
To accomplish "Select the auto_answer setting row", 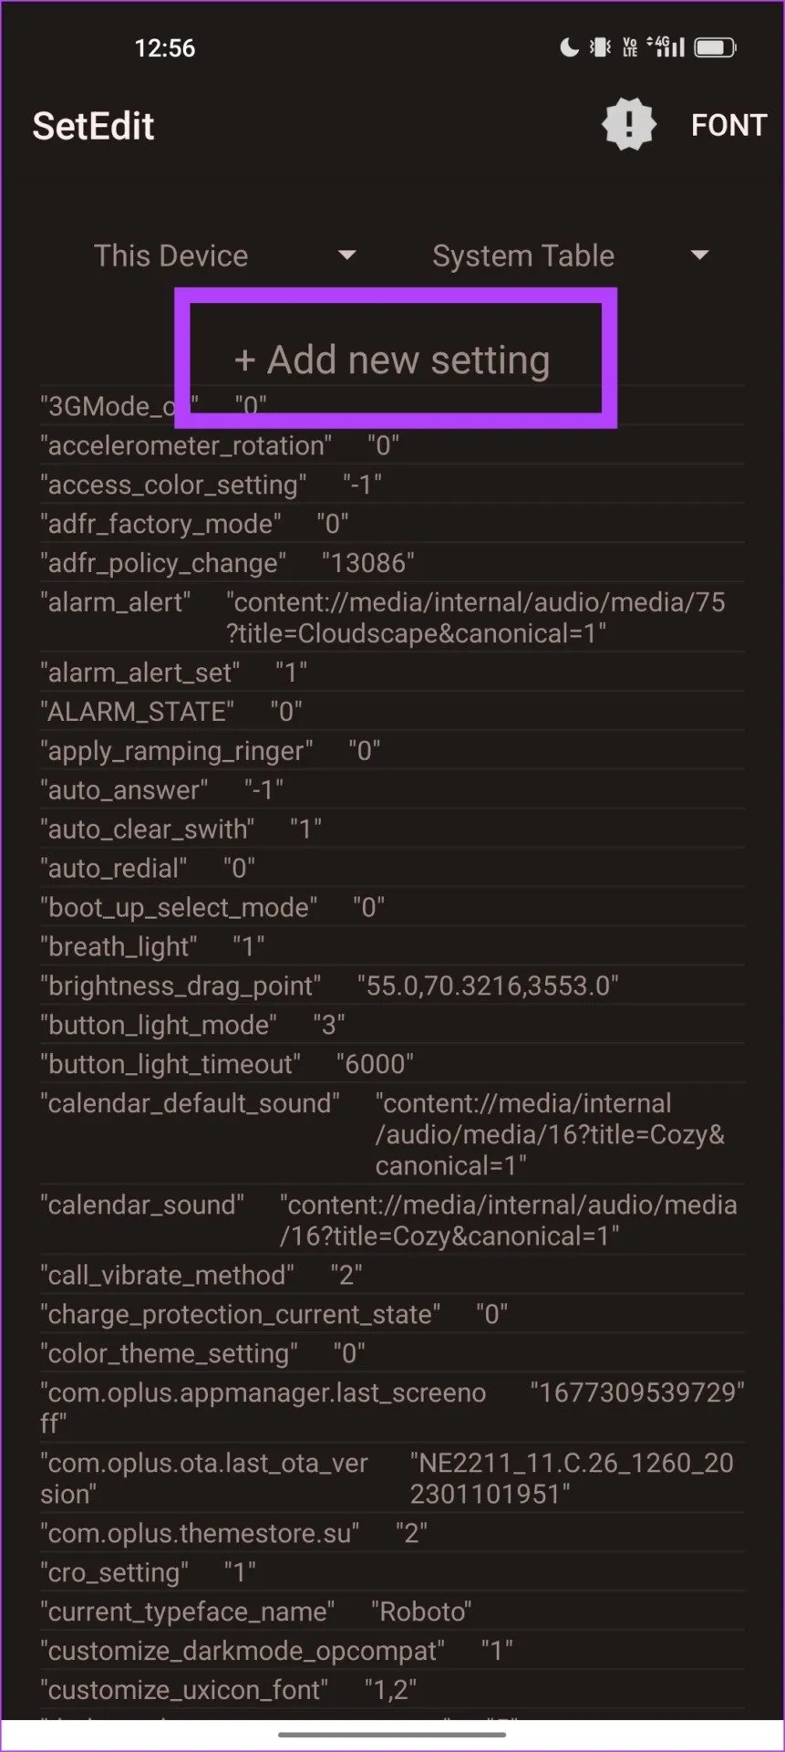I will point(161,790).
